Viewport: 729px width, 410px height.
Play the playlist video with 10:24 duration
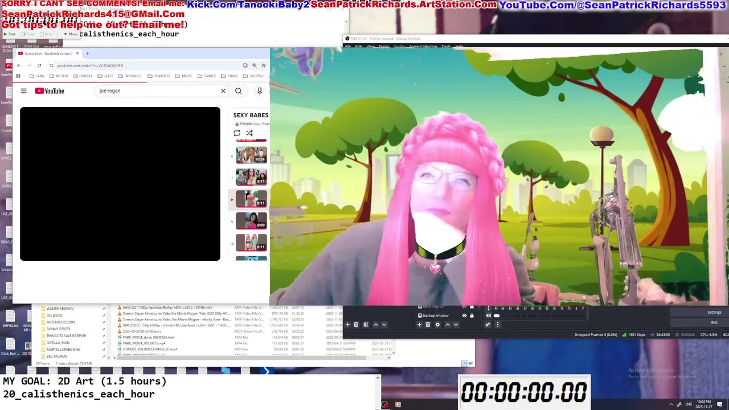251,155
